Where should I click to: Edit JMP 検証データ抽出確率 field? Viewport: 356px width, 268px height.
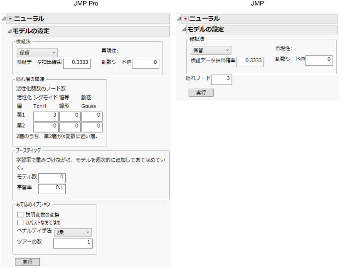click(250, 62)
